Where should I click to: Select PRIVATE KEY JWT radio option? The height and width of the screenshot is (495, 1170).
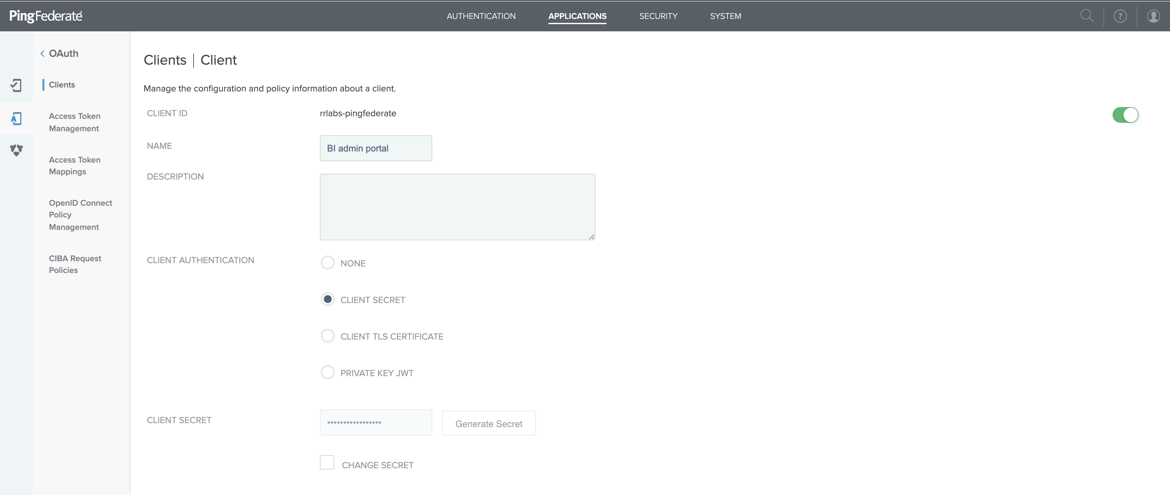pos(327,372)
